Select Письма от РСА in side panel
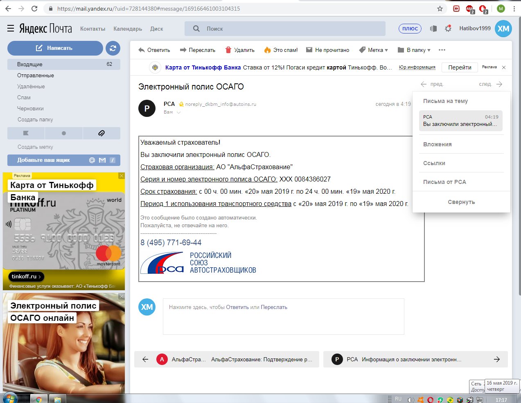The width and height of the screenshot is (521, 403). (x=444, y=182)
